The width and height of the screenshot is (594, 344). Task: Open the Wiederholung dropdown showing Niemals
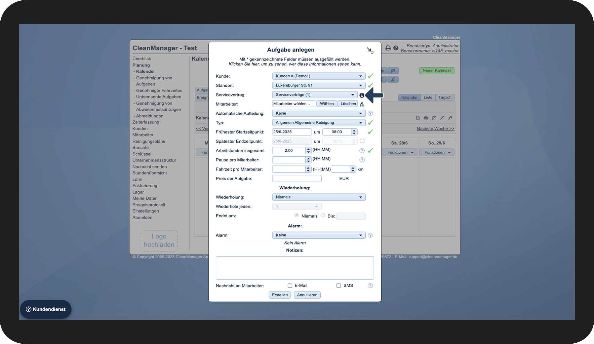(x=319, y=197)
